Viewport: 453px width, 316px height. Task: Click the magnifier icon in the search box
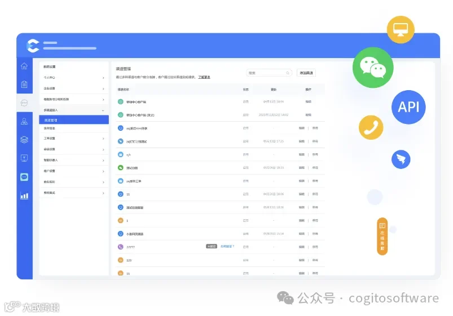point(288,73)
